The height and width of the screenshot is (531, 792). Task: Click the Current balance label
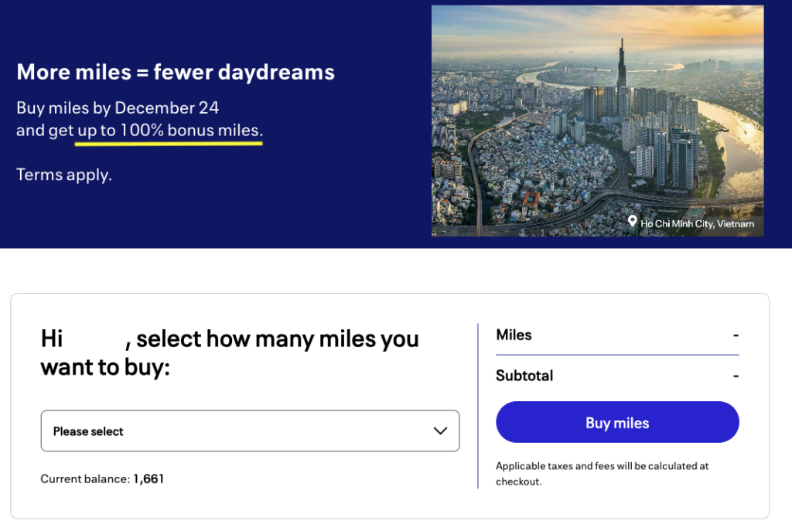point(85,479)
